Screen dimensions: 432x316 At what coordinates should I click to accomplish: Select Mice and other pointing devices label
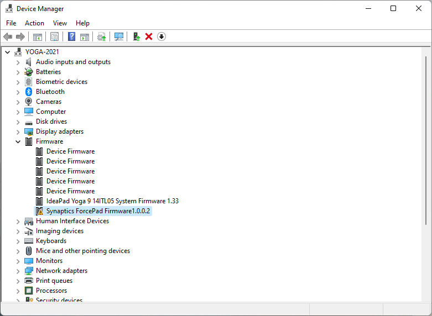pos(83,251)
